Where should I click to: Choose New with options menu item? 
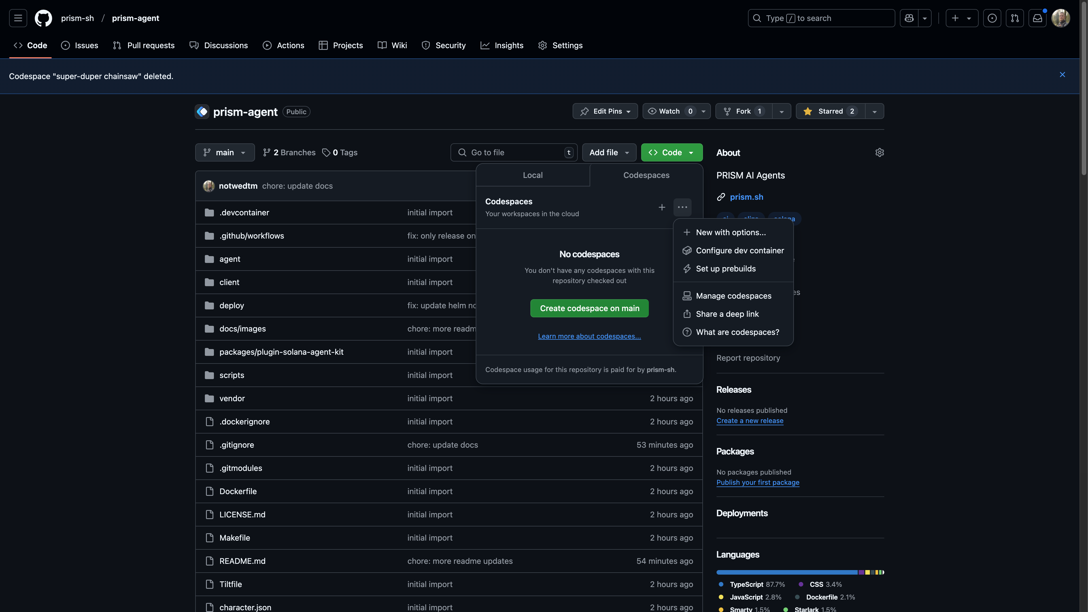pos(733,232)
